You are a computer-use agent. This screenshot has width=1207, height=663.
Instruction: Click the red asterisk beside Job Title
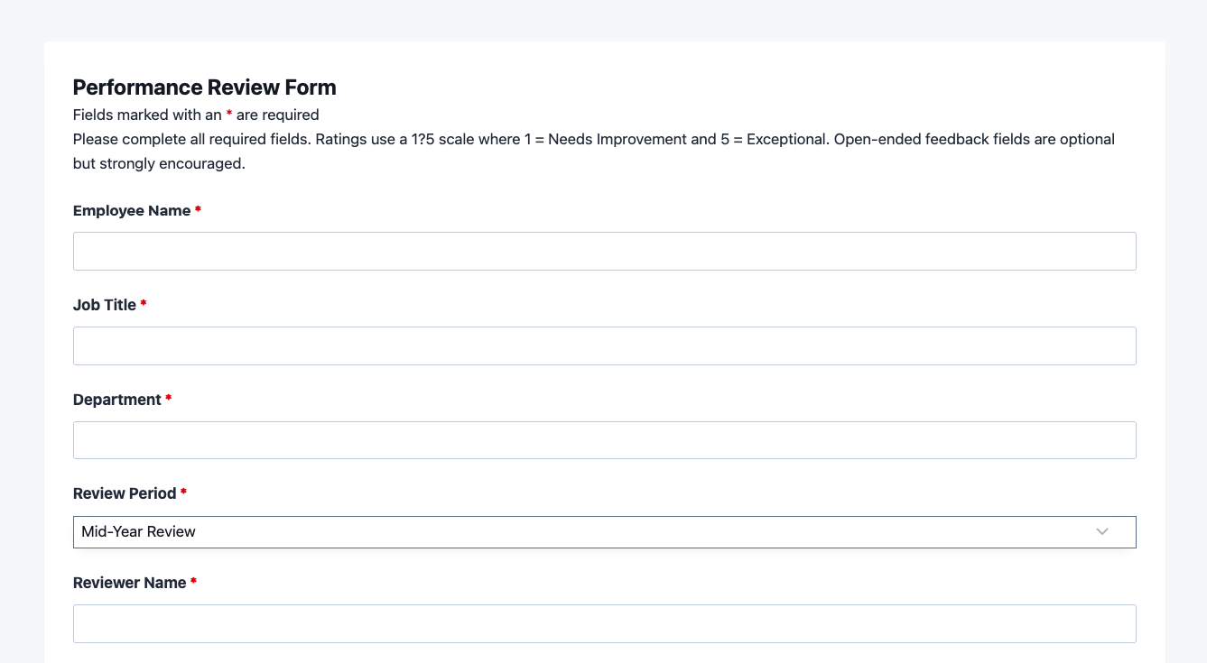[x=144, y=305]
